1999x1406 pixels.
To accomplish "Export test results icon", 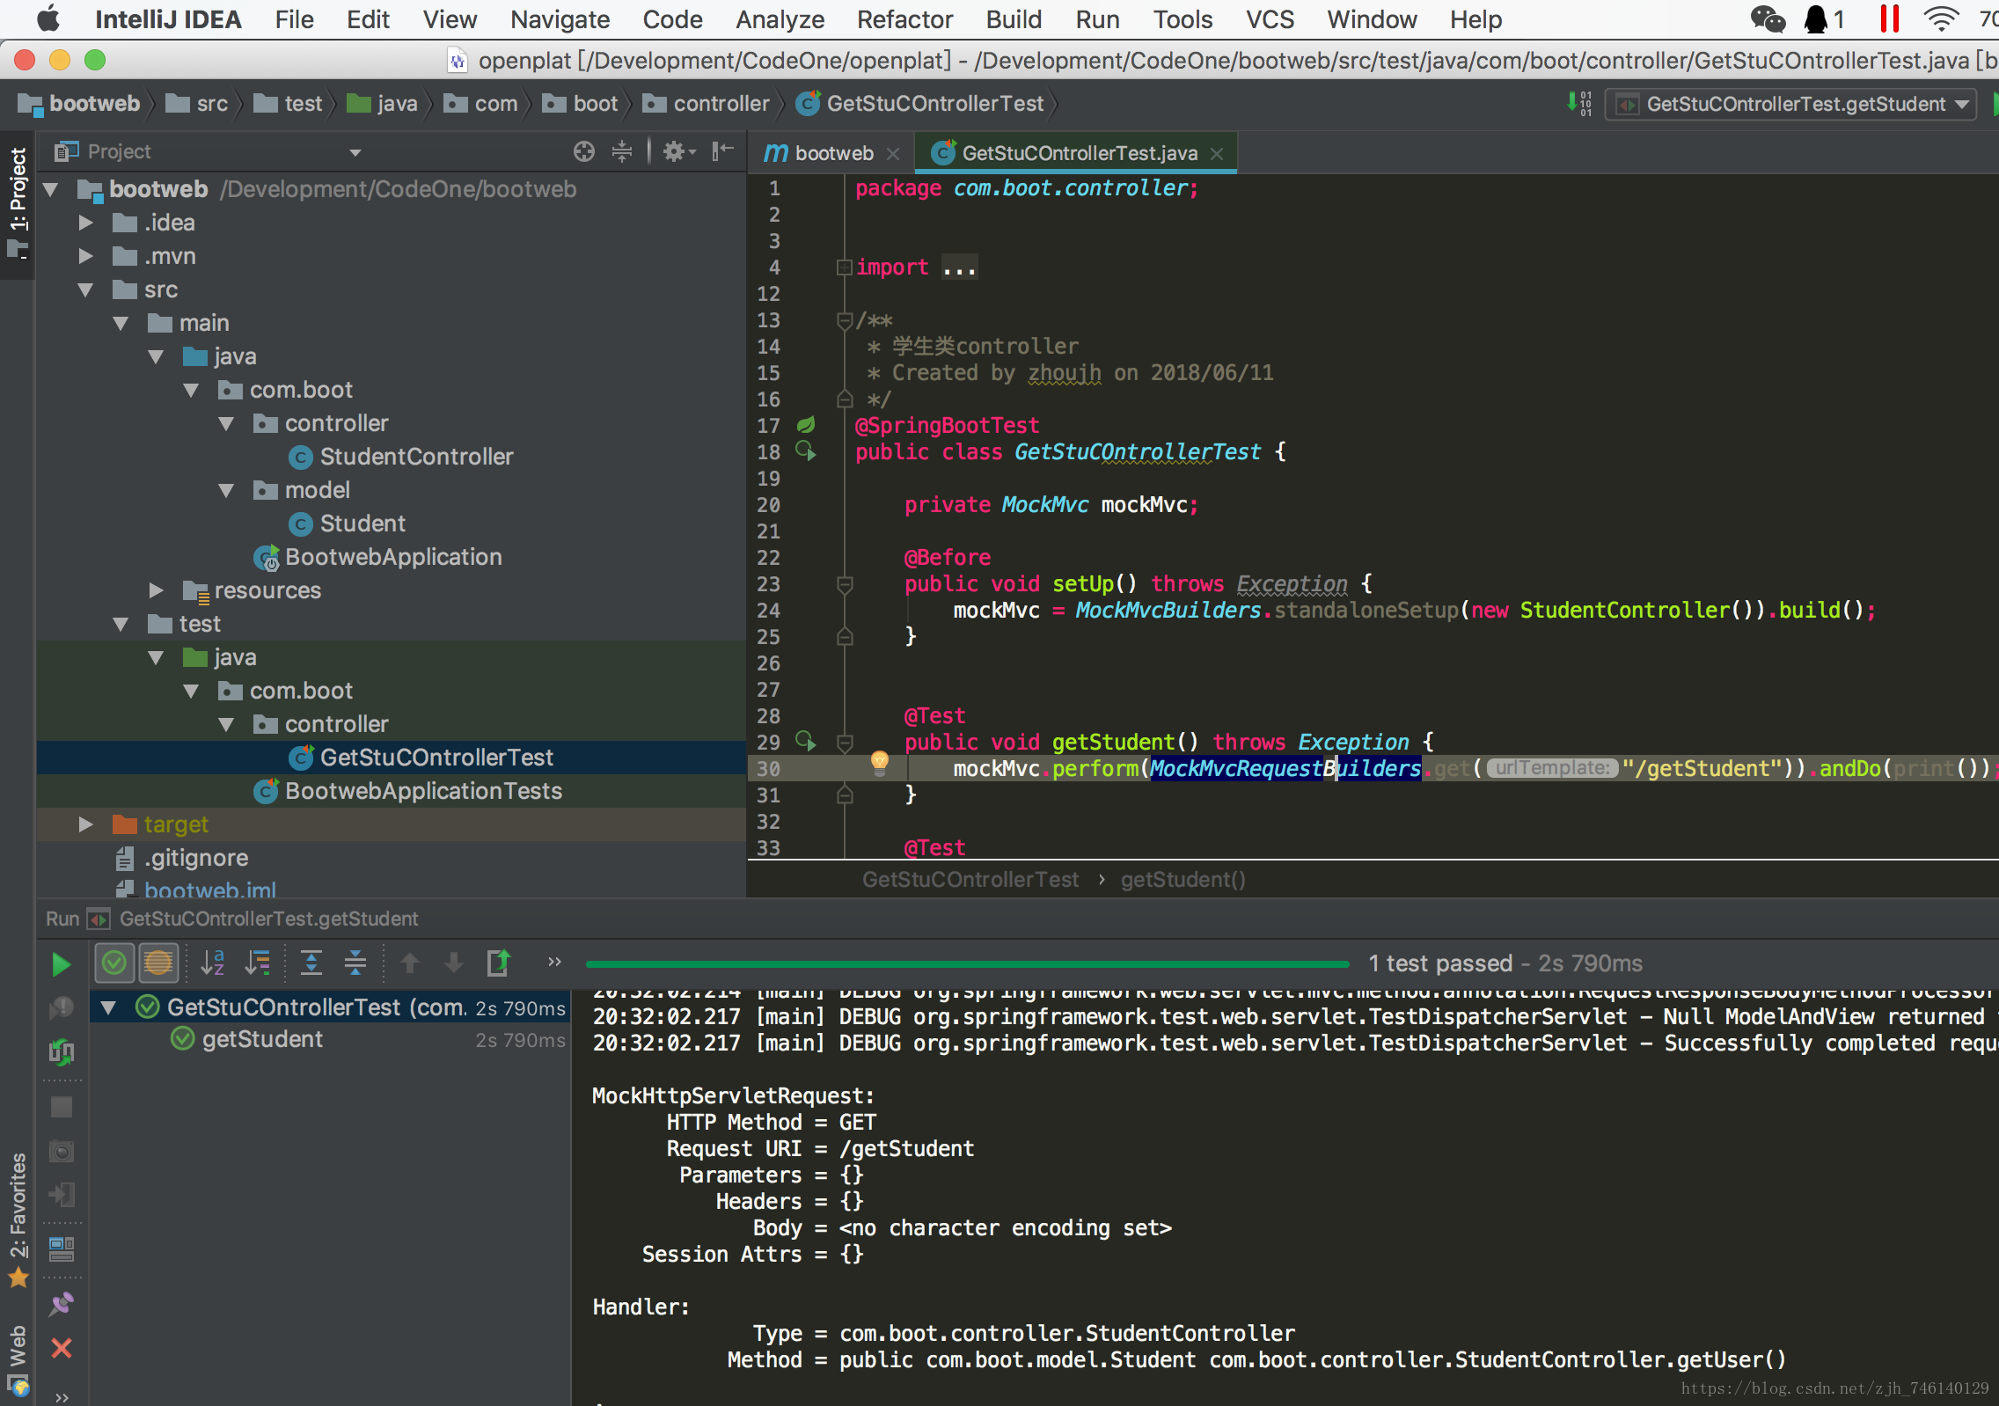I will [x=499, y=963].
